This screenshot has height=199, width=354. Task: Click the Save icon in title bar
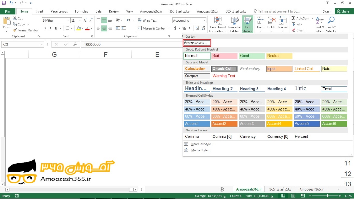[x=4, y=3]
